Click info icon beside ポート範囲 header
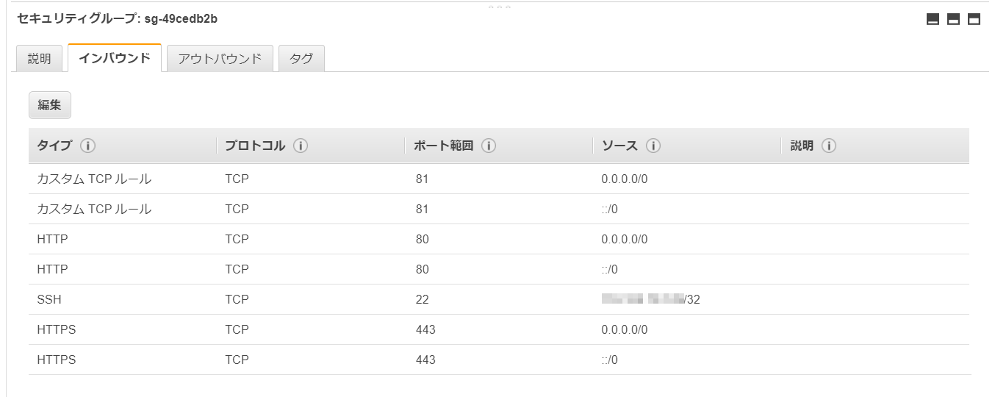Screen dimensions: 995x397 [489, 146]
